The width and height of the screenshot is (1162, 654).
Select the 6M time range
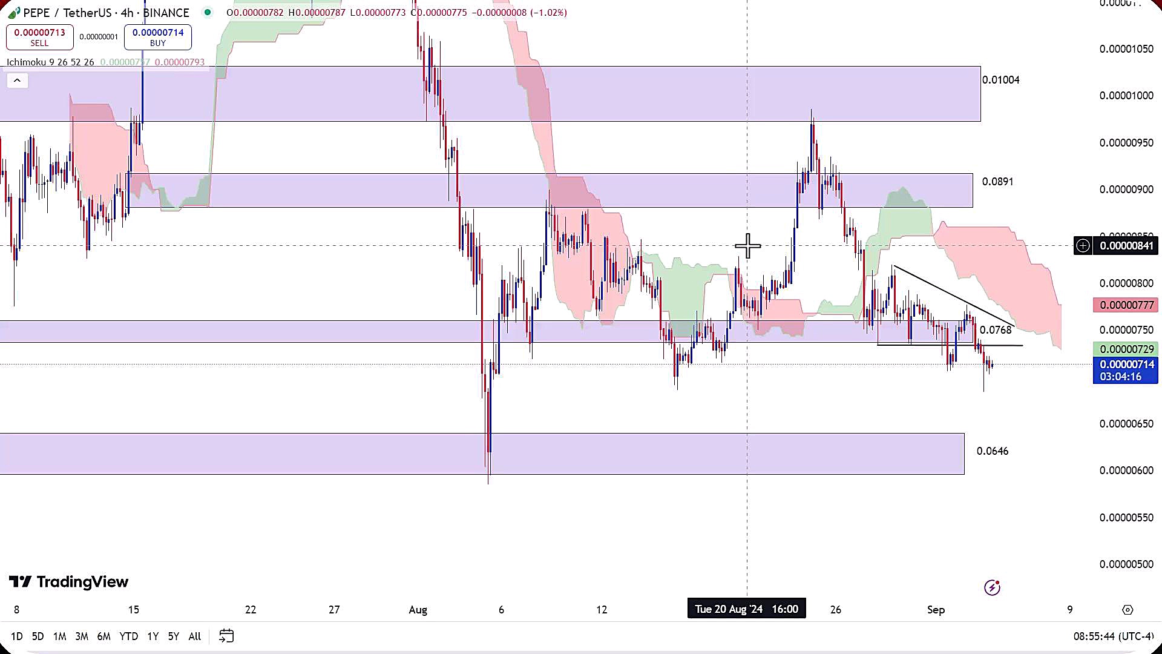(103, 636)
